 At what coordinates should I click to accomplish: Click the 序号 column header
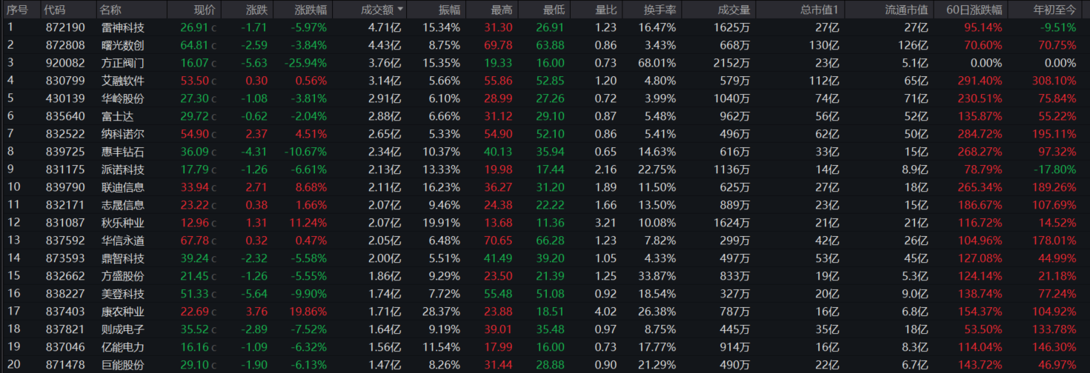pyautogui.click(x=18, y=10)
